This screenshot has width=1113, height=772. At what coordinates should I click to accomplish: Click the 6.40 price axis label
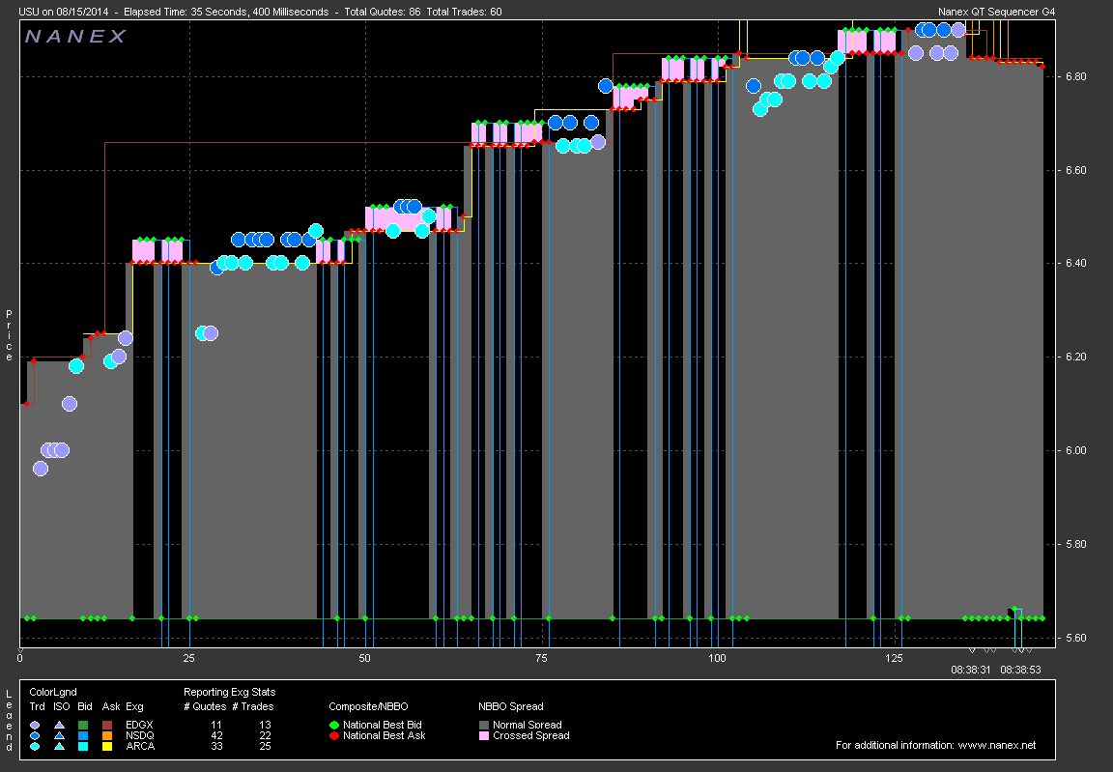click(x=1076, y=263)
